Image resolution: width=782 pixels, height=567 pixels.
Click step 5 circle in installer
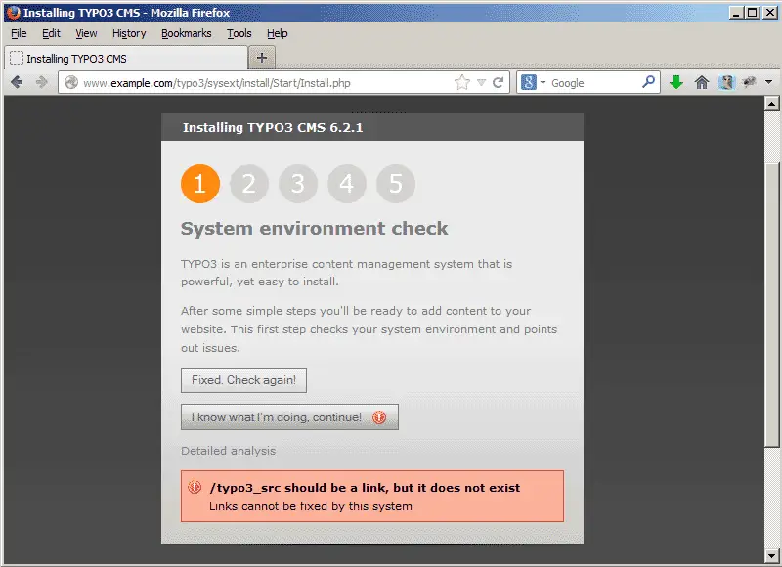[x=396, y=184]
